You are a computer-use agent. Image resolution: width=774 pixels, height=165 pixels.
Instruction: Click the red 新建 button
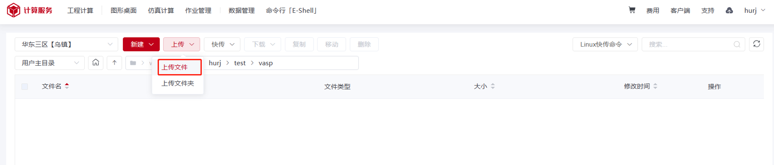point(141,44)
